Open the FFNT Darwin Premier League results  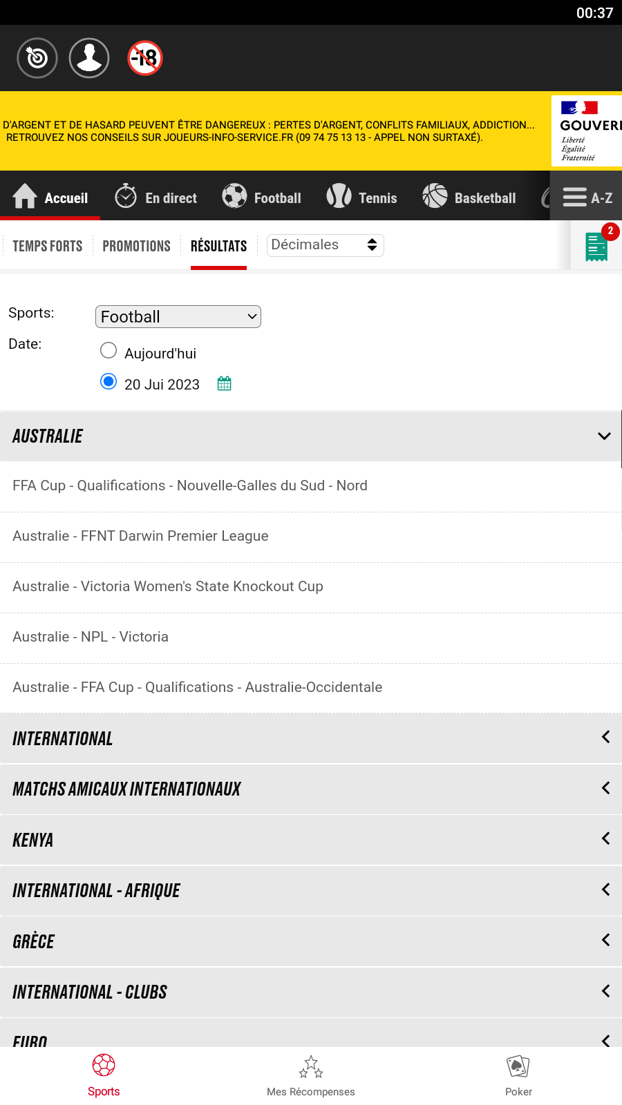click(x=140, y=536)
